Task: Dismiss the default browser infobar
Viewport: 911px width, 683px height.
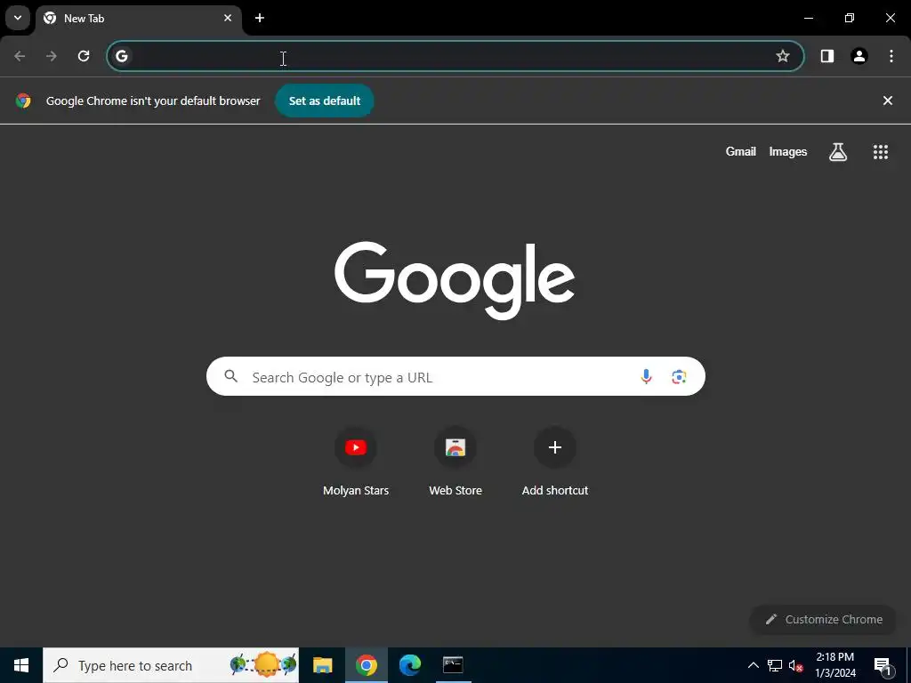Action: point(887,100)
